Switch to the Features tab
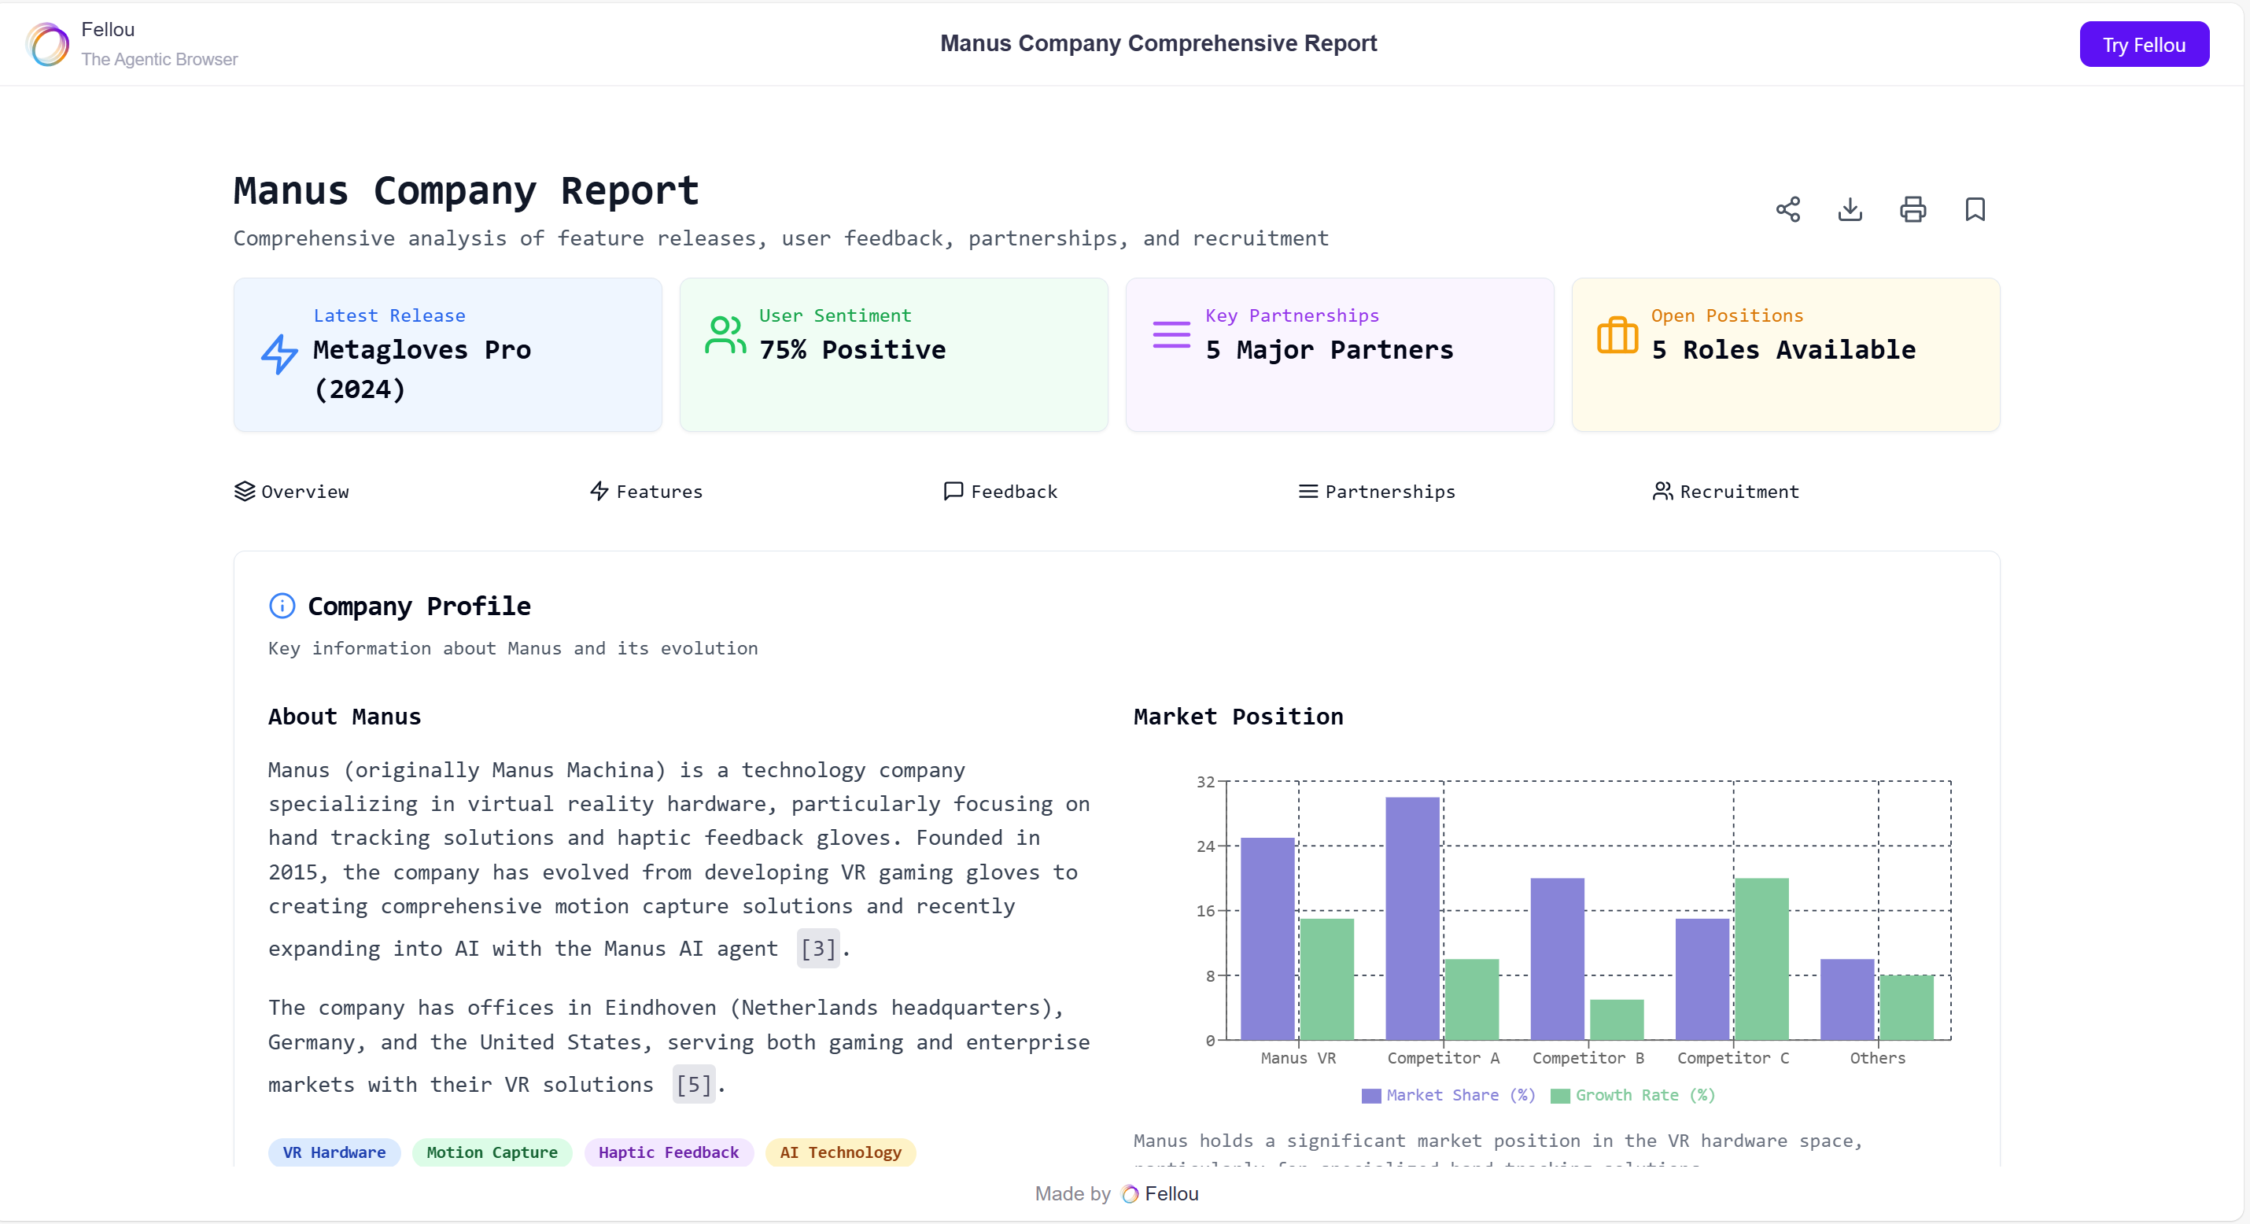This screenshot has height=1224, width=2250. pyautogui.click(x=647, y=492)
